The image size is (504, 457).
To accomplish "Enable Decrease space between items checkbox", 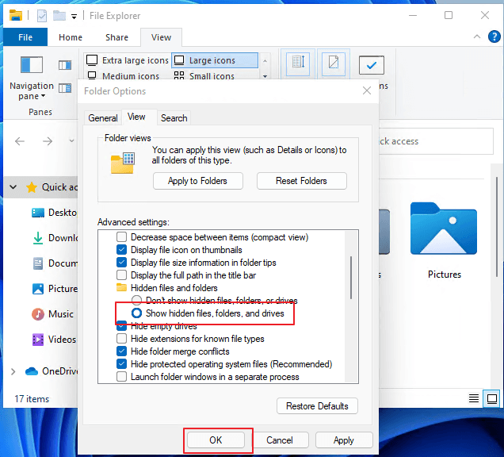I will pyautogui.click(x=121, y=237).
